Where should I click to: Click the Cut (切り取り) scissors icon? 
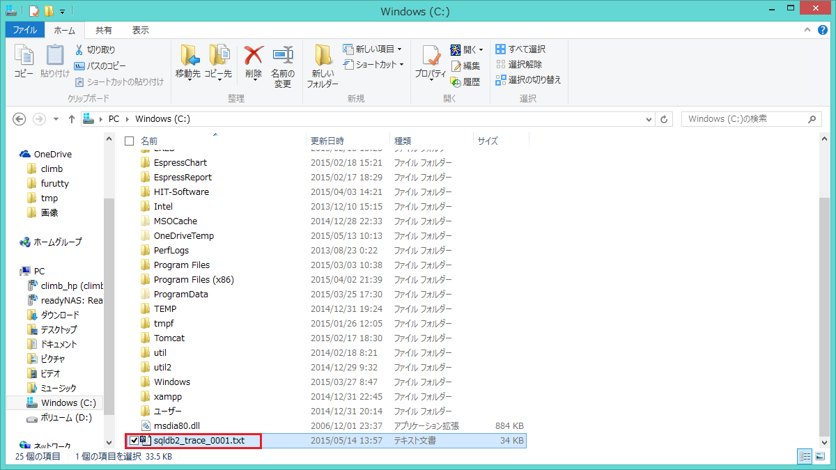pos(79,50)
